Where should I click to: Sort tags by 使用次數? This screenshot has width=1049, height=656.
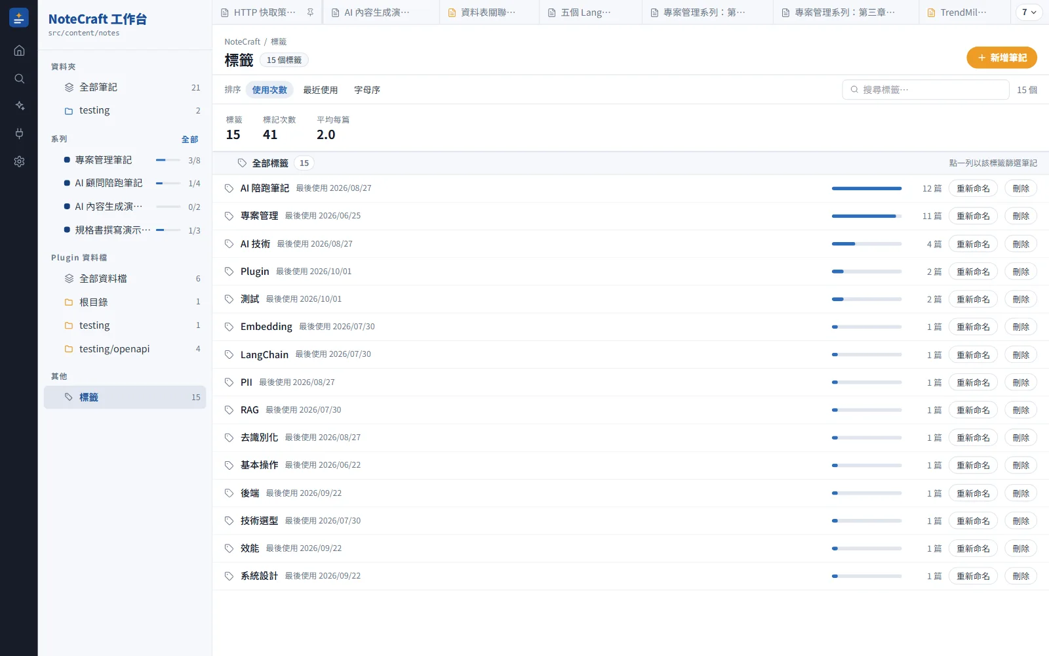coord(269,90)
